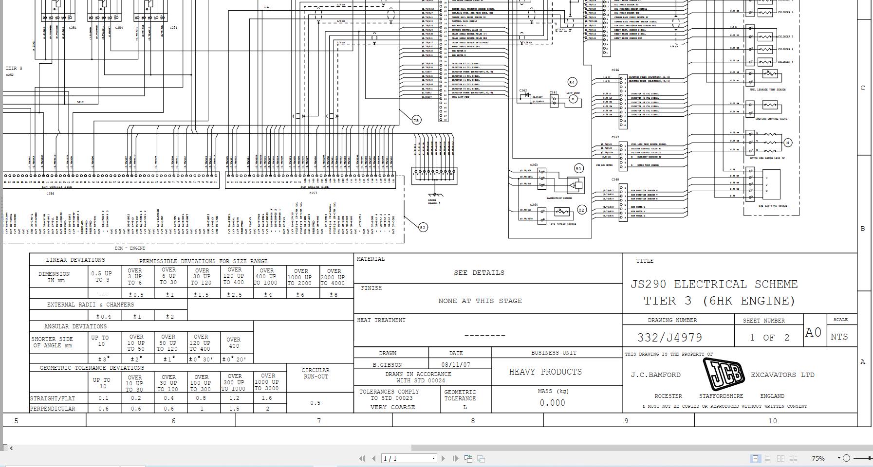The width and height of the screenshot is (873, 467).
Task: Open the zoom percentage dropdown
Action: pyautogui.click(x=839, y=458)
